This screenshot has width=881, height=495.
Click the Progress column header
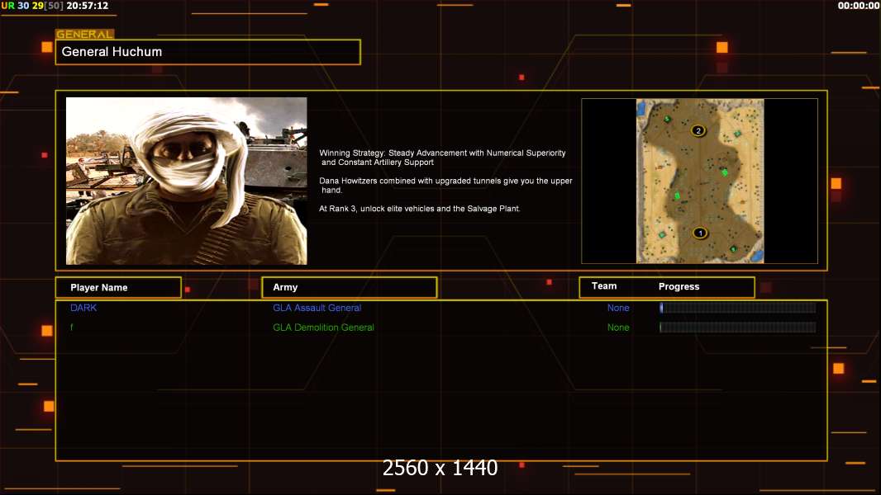click(679, 286)
